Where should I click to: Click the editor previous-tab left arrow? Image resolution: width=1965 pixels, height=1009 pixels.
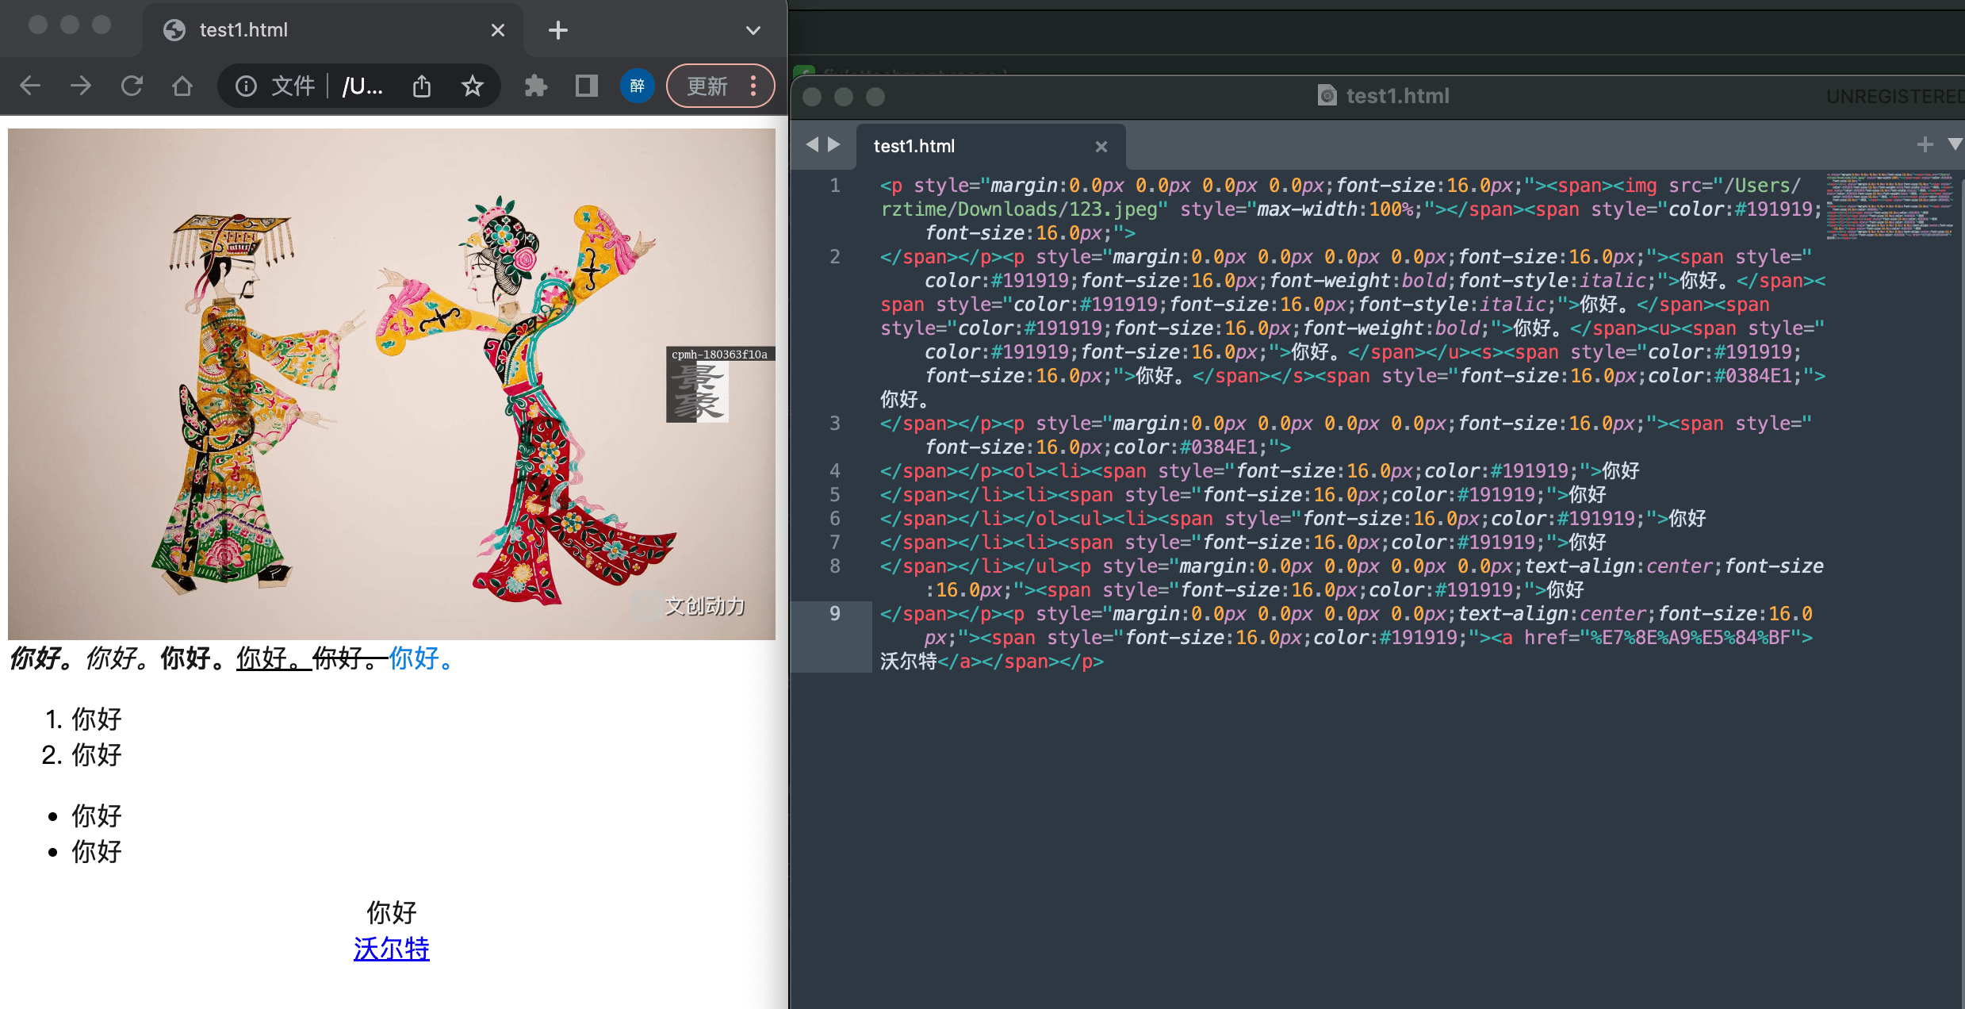[812, 144]
